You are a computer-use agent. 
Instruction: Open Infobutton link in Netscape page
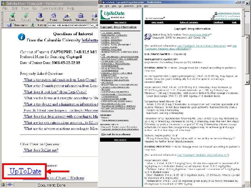[90, 40]
